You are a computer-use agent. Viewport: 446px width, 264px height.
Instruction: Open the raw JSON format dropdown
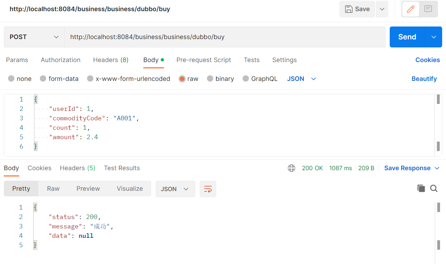pyautogui.click(x=302, y=79)
